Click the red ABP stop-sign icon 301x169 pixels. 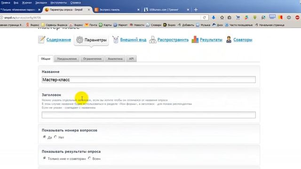click(297, 17)
